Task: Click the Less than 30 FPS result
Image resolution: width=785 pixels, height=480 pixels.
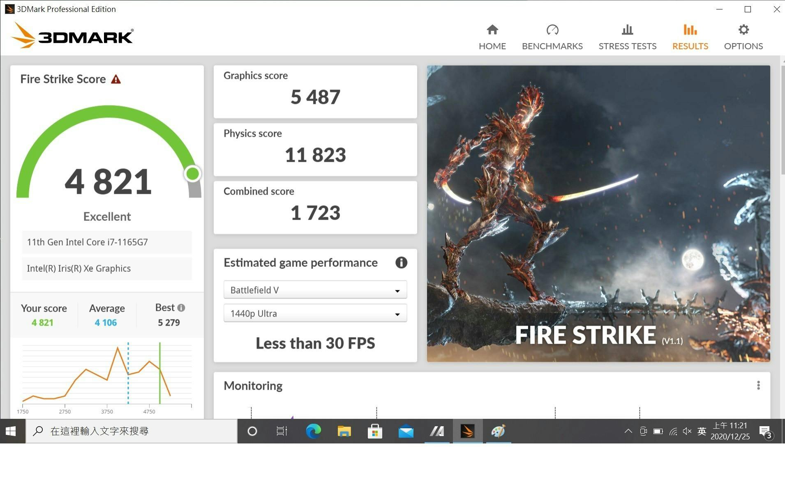Action: click(315, 343)
